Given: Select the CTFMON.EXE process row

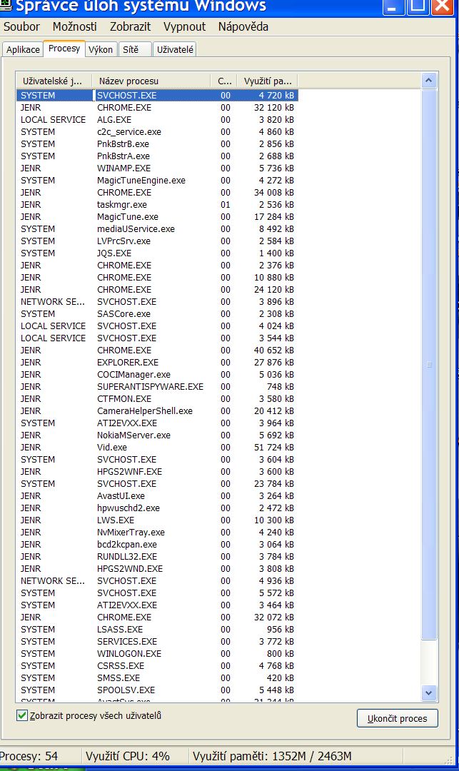Looking at the screenshot, I should pos(157,399).
